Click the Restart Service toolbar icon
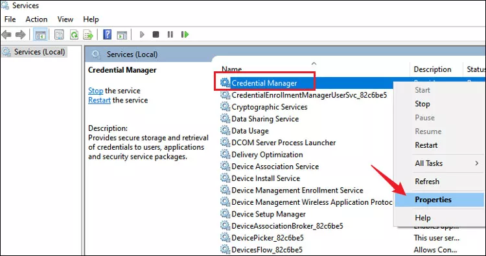 [185, 34]
